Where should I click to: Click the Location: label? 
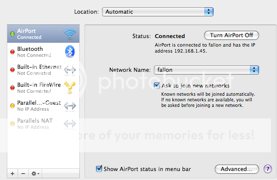pos(86,12)
